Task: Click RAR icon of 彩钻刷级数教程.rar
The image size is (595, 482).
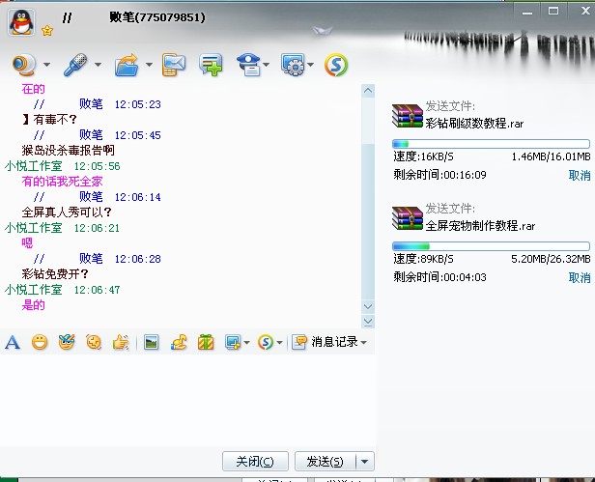Action: tap(408, 116)
